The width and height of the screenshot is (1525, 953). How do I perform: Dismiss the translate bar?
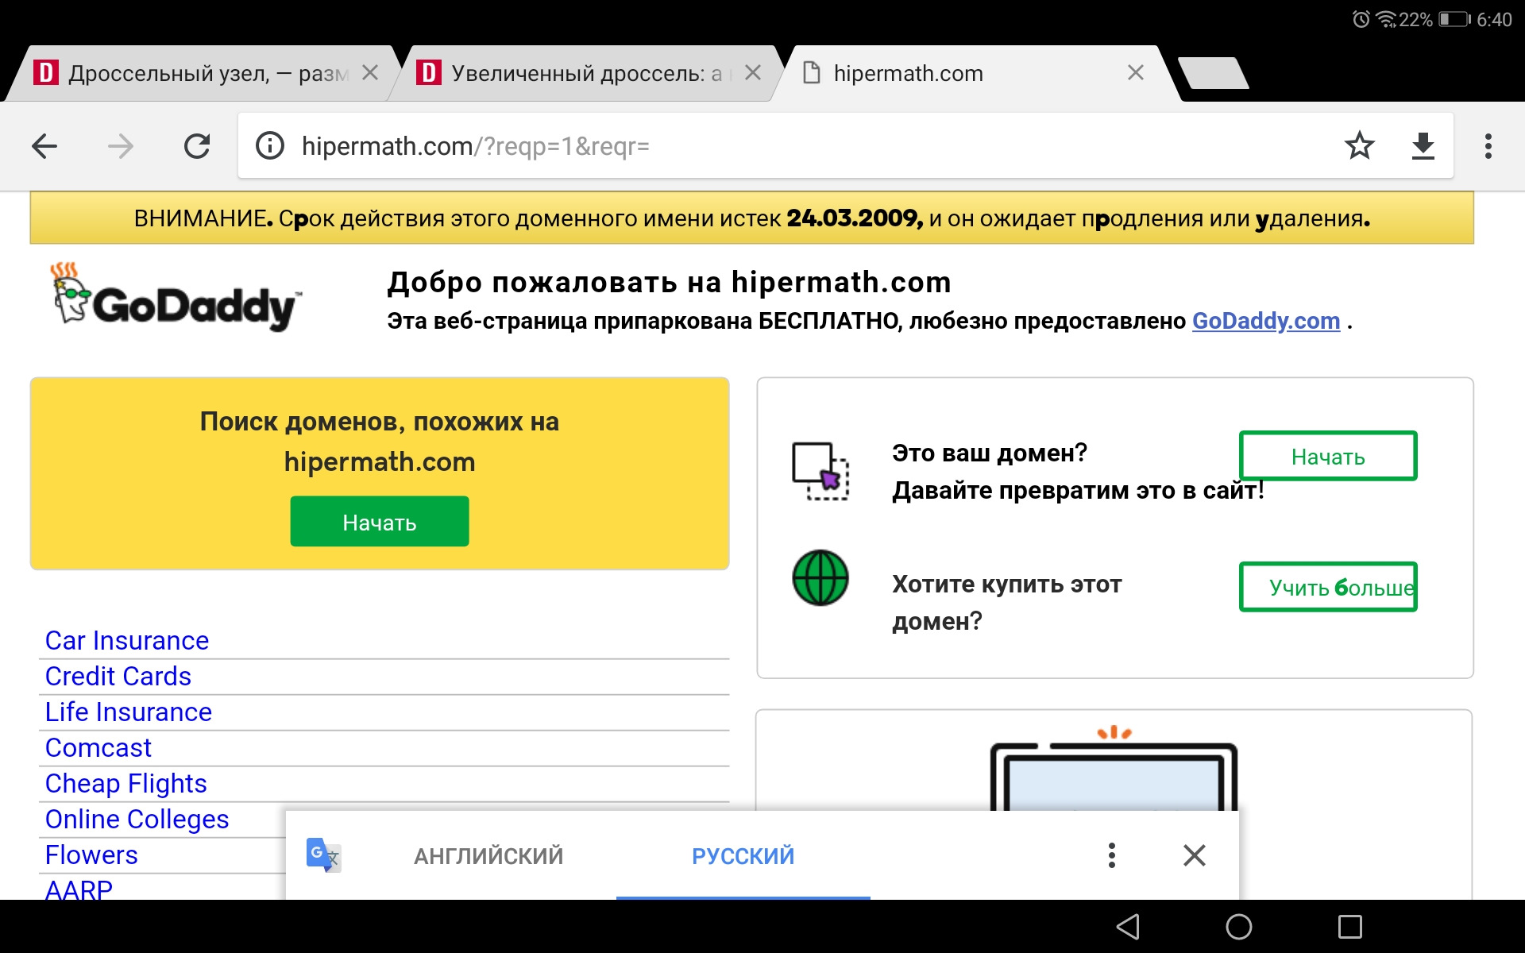coord(1194,855)
